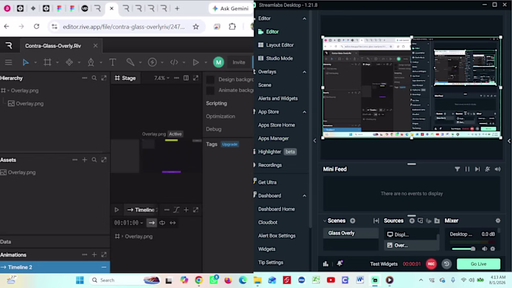Click the Play preview tool in toolbar

[196, 62]
